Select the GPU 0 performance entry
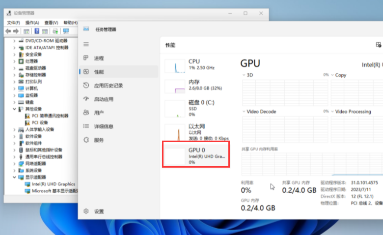383x235 pixels. (196, 155)
